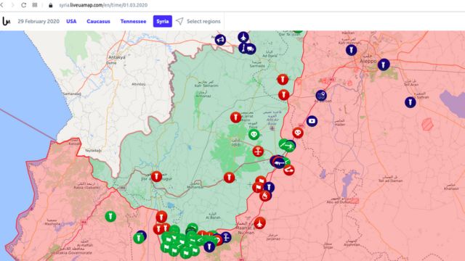Click the red skull map marker
Screen dimensions: 465x261
[x=298, y=133]
